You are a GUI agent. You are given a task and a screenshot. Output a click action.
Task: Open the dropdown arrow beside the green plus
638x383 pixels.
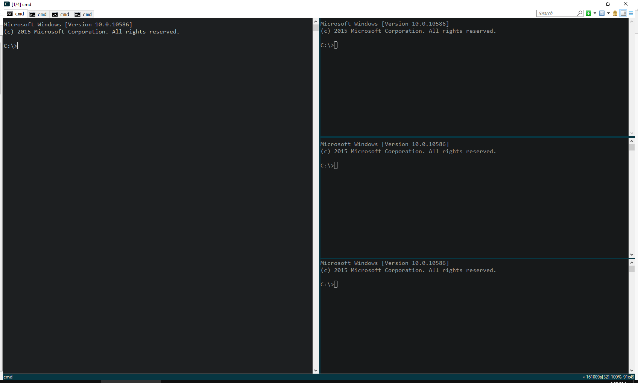coord(595,13)
